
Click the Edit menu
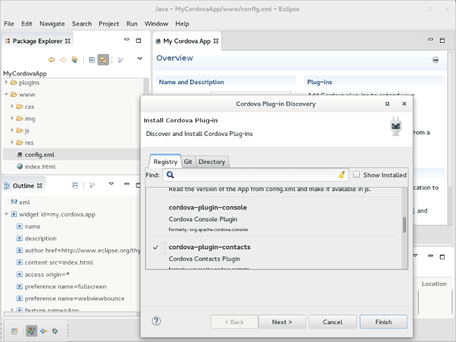point(27,24)
